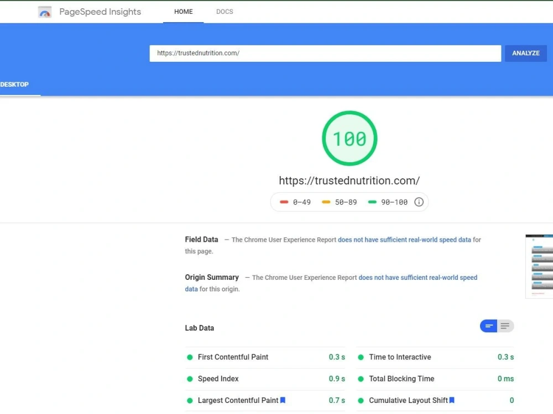This screenshot has width=553, height=414.
Task: Click the Origin Summary heading
Action: pyautogui.click(x=212, y=278)
